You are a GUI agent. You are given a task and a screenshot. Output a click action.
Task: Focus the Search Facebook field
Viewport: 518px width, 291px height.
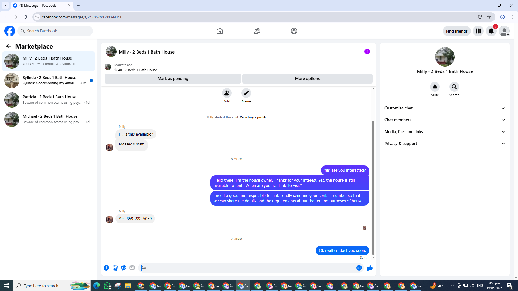point(55,31)
